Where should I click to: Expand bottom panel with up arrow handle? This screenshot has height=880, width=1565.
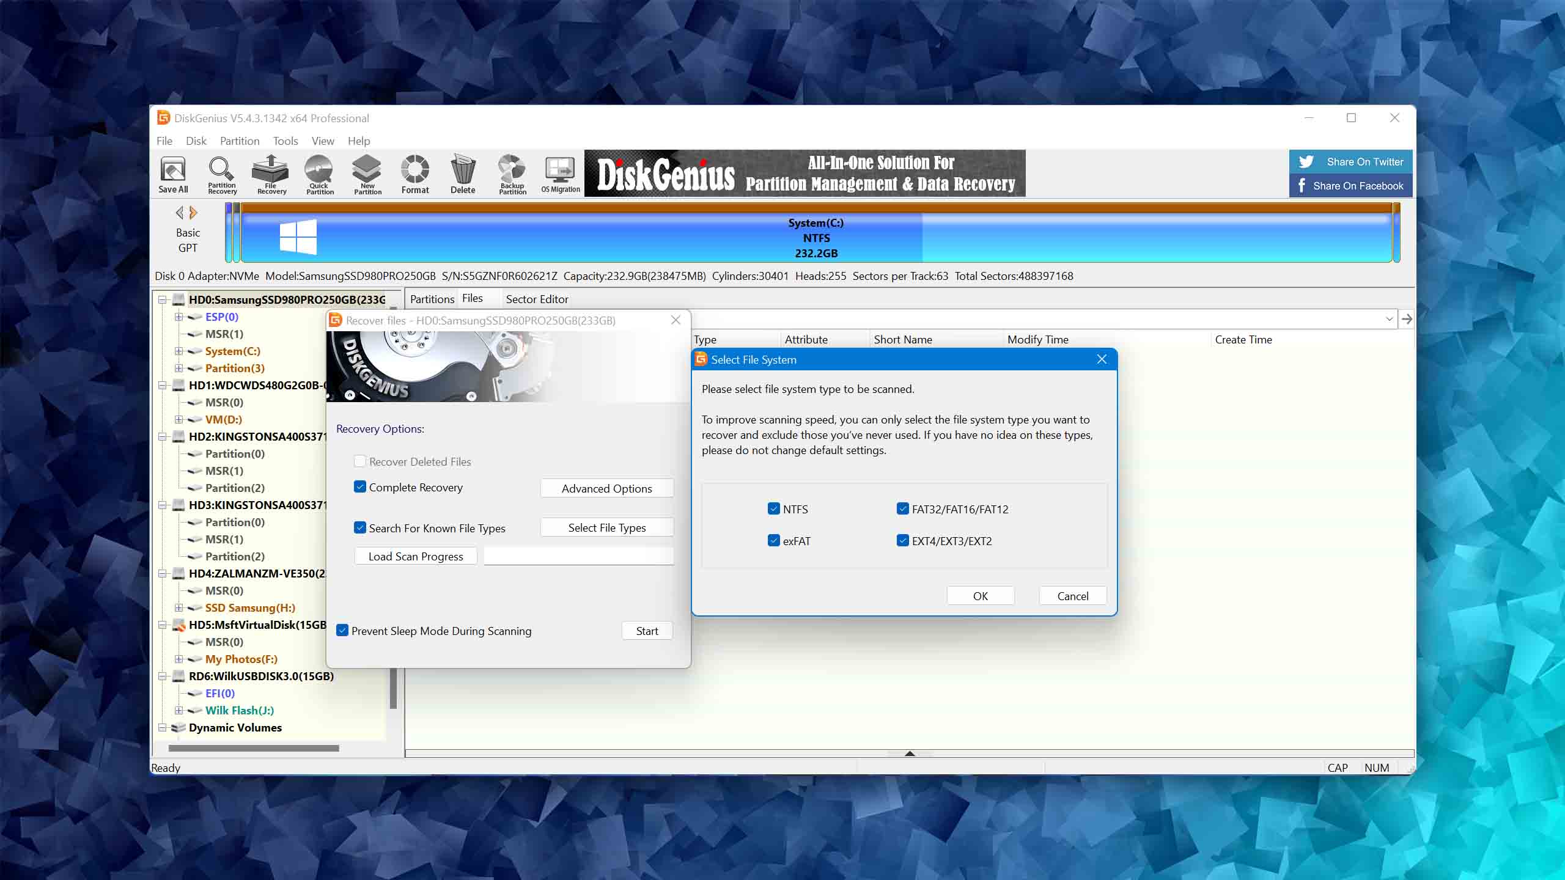[910, 754]
